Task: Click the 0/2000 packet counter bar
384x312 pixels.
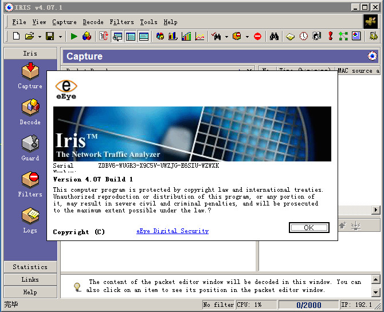Action: (308, 305)
